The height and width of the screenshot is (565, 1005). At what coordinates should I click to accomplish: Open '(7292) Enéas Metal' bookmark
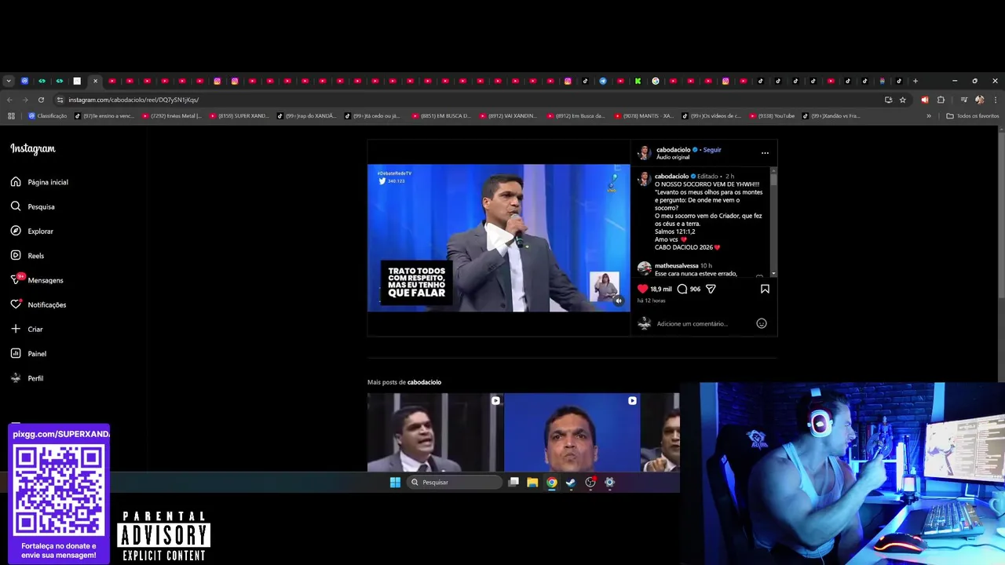coord(172,116)
